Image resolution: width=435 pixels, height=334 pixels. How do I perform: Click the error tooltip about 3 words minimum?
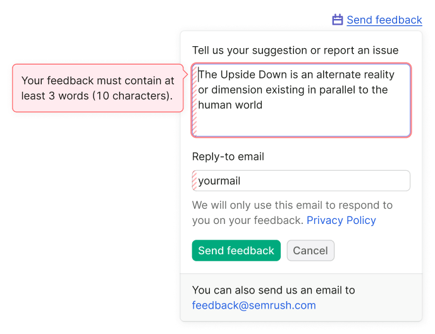point(97,88)
